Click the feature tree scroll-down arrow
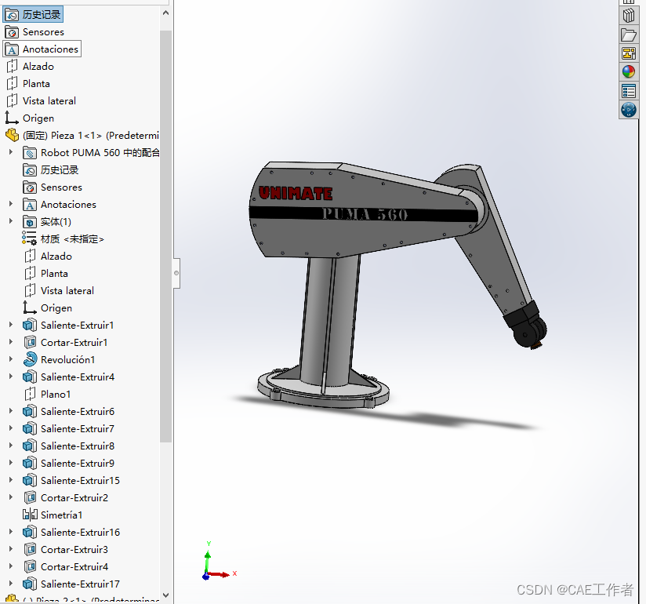 click(165, 595)
